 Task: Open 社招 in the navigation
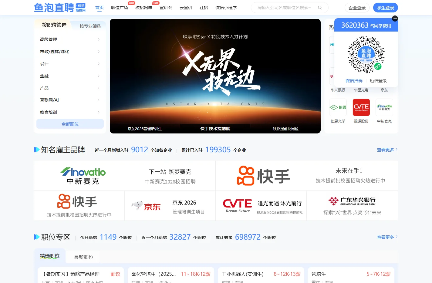click(204, 8)
